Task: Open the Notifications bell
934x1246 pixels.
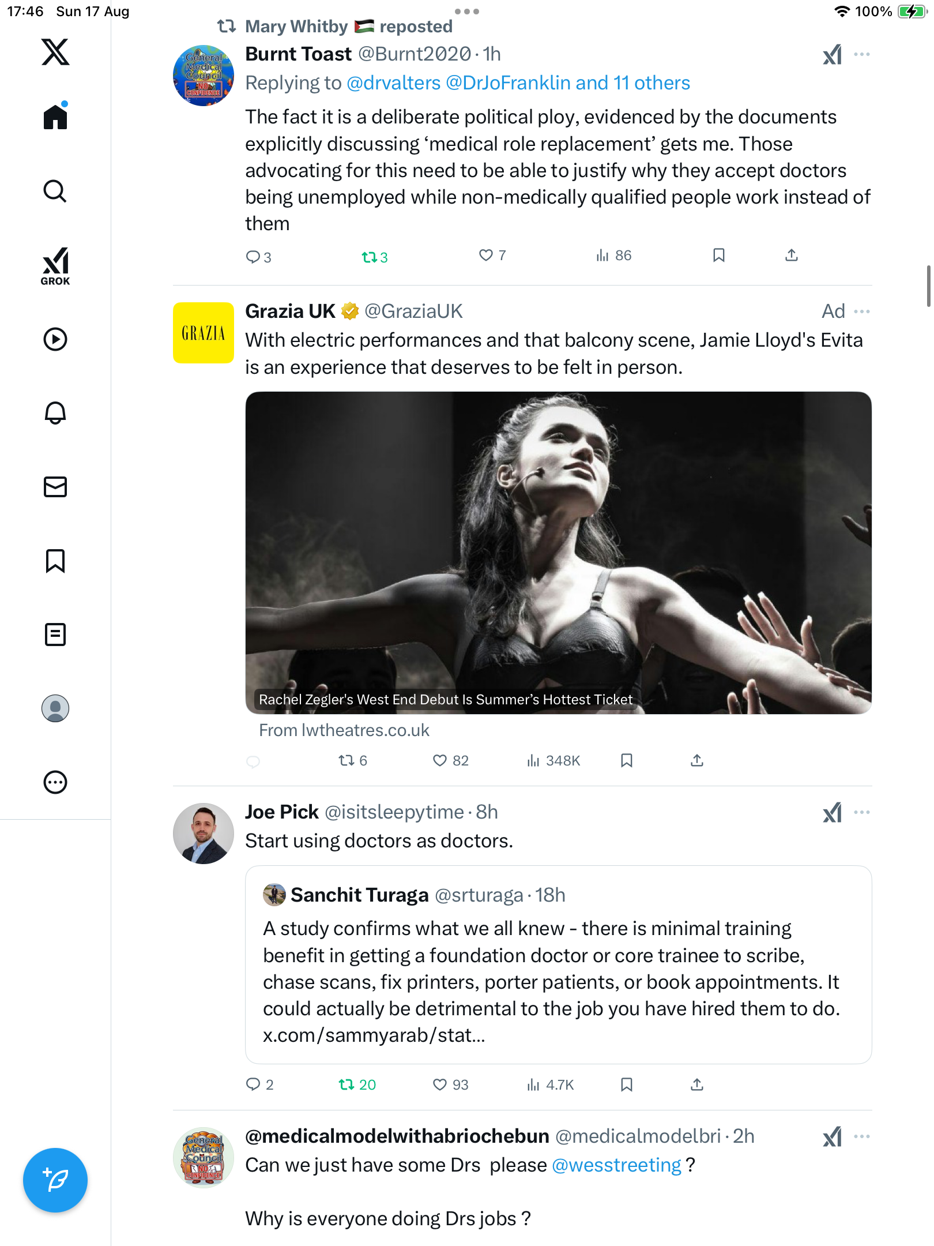Action: 55,413
